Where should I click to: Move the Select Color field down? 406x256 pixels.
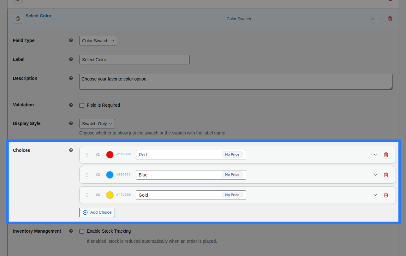pyautogui.click(x=381, y=19)
